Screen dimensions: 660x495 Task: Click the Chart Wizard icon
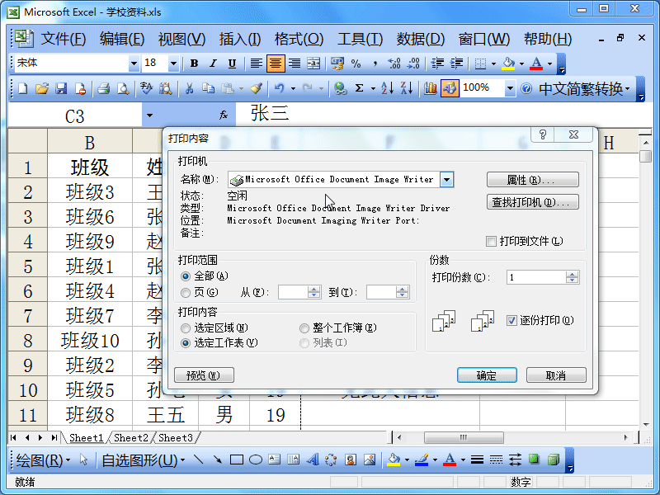430,88
